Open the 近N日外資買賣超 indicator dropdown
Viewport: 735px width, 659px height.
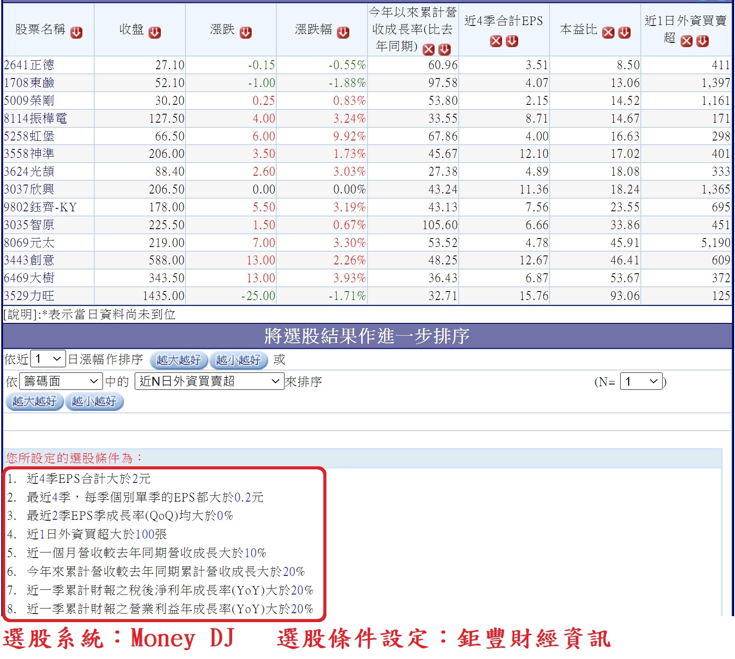(x=209, y=381)
